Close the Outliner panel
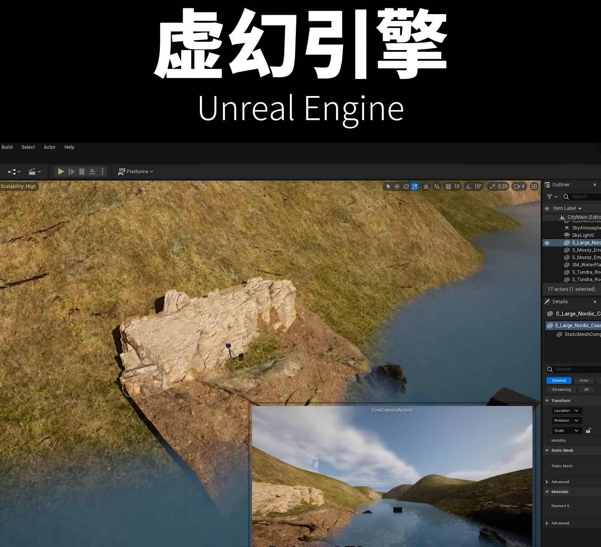This screenshot has height=547, width=601. tap(595, 185)
